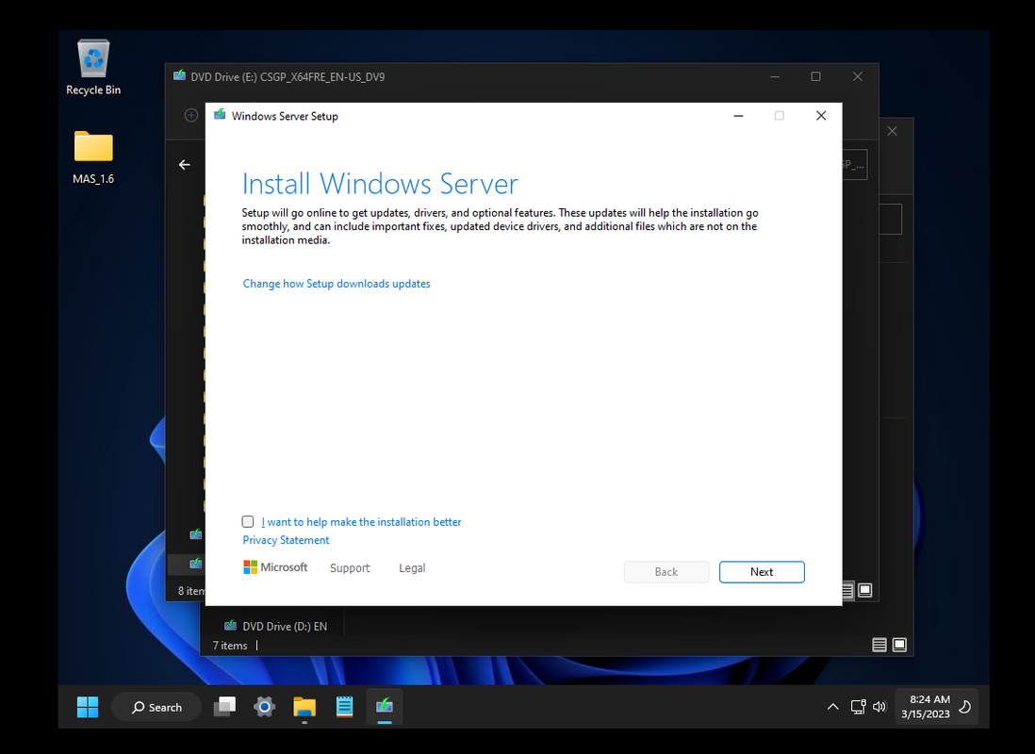
Task: Click DVD Drive (E:) window title icon
Action: 179,76
